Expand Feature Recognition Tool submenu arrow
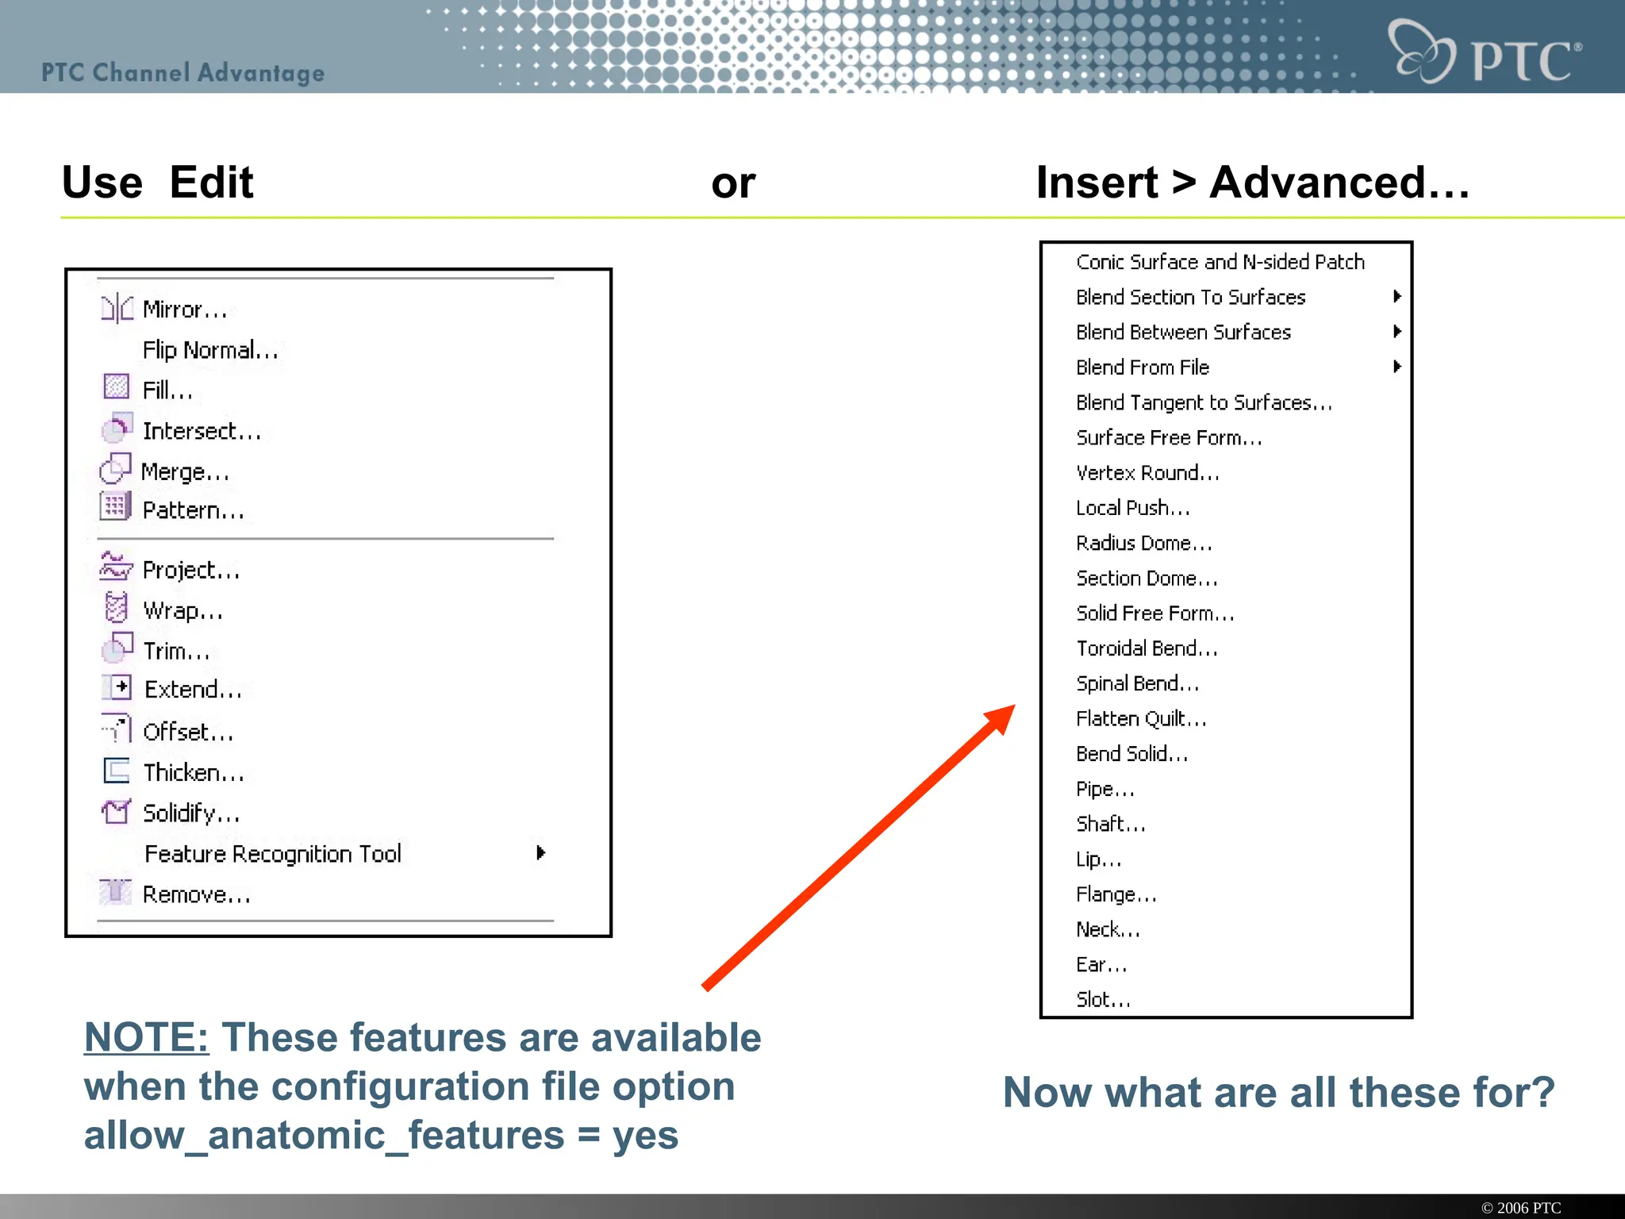Viewport: 1625px width, 1219px height. coord(540,853)
